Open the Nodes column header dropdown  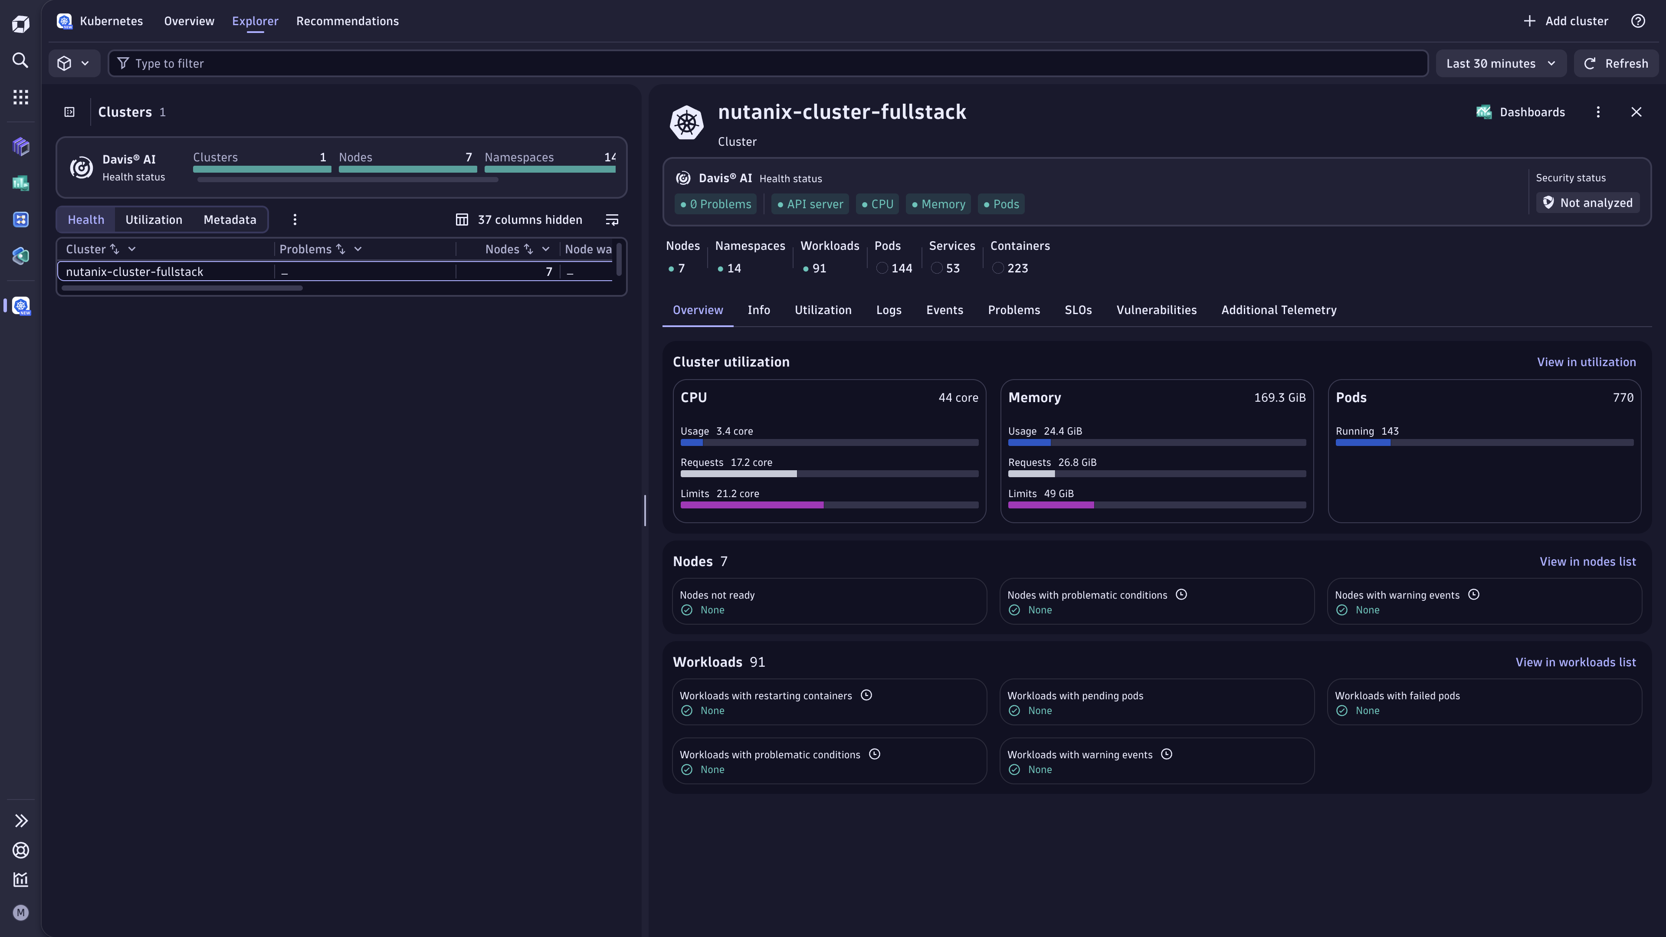(x=545, y=249)
